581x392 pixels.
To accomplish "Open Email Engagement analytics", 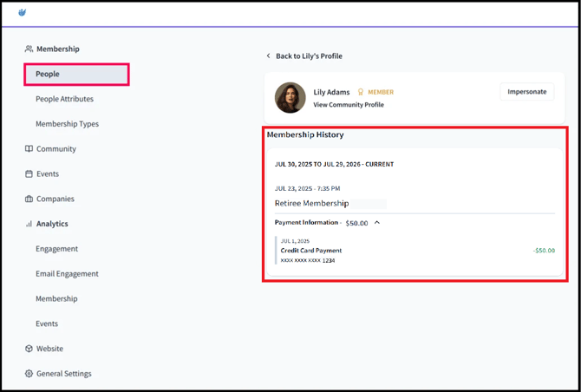I will tap(67, 274).
